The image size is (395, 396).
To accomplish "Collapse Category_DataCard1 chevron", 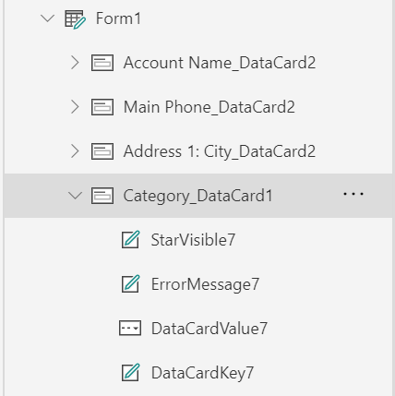I will 75,196.
